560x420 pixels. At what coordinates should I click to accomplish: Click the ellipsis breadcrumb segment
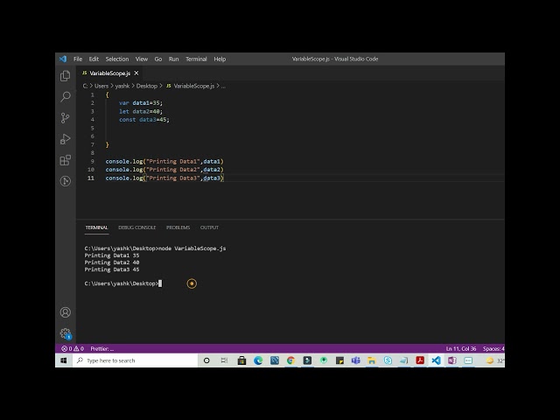point(223,86)
